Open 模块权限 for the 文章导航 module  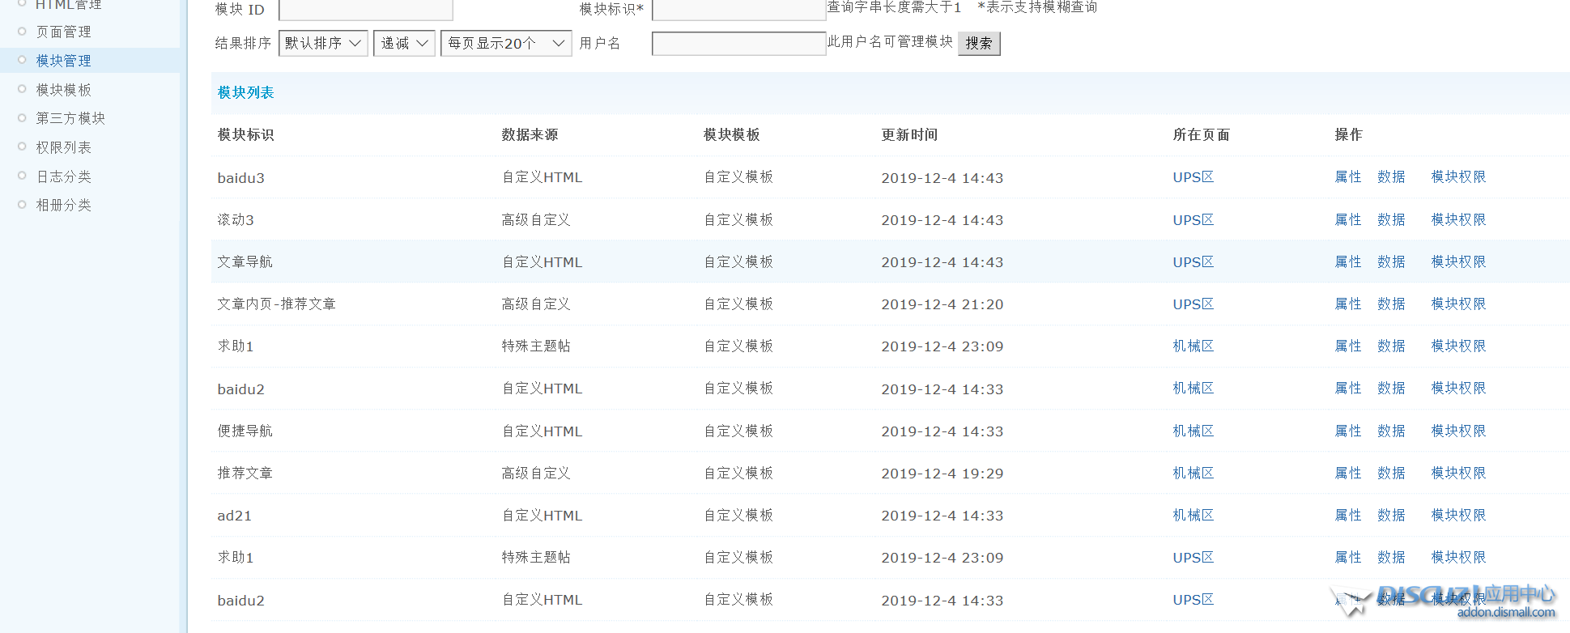click(x=1458, y=261)
